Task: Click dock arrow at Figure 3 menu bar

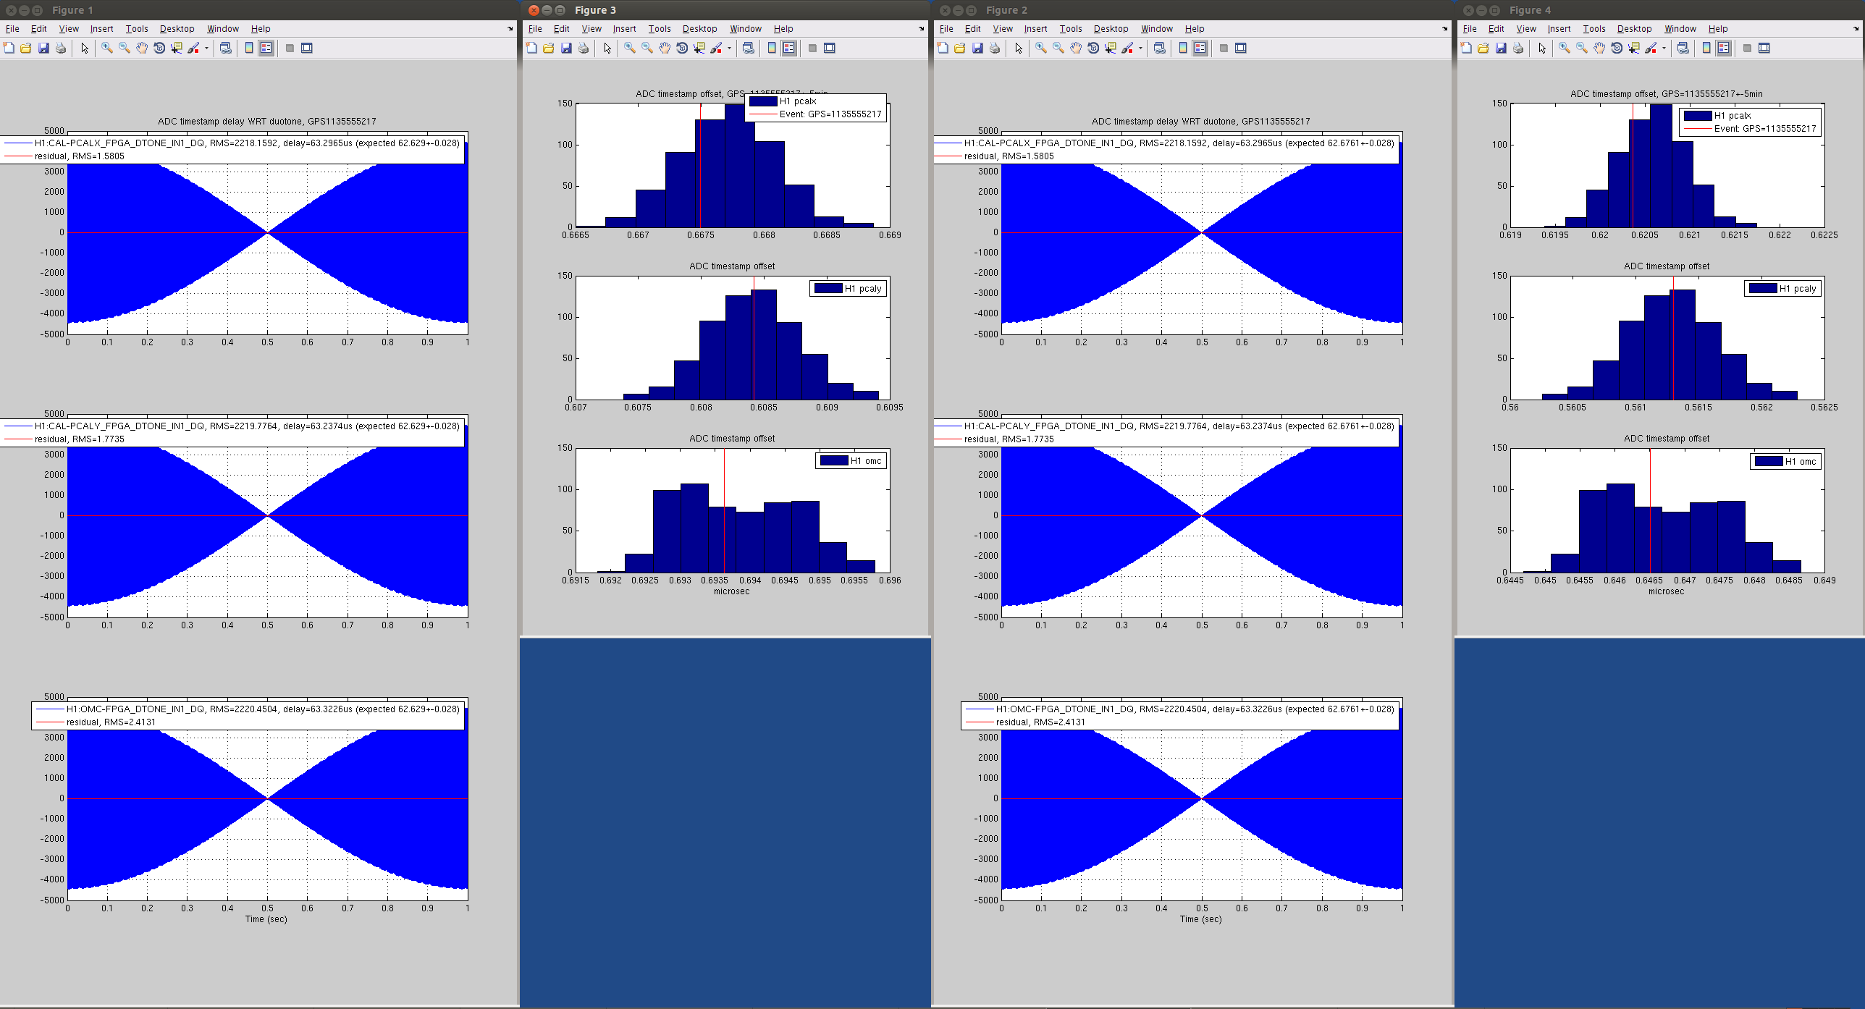Action: tap(922, 29)
